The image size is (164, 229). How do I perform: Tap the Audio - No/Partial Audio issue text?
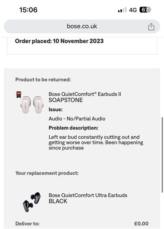(77, 118)
